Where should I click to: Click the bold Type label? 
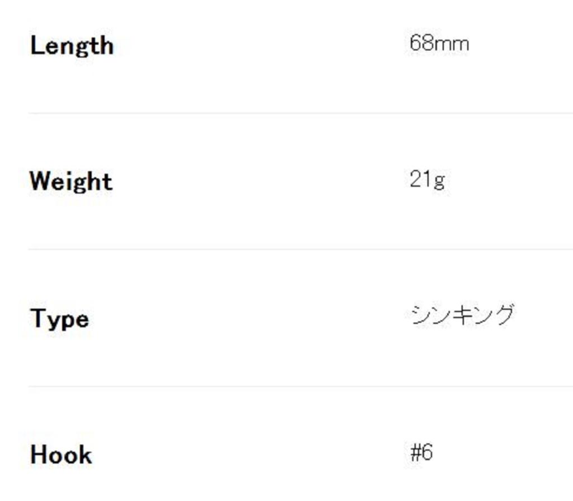[x=59, y=319]
